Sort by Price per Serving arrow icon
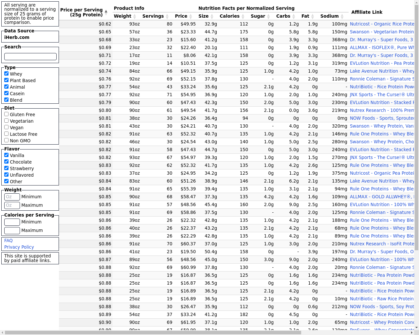The image size is (419, 335). tap(106, 12)
